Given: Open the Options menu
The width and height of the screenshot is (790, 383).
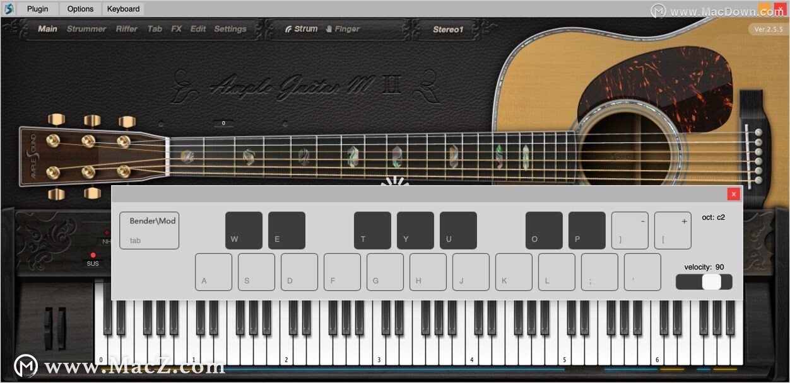Looking at the screenshot, I should coord(80,9).
